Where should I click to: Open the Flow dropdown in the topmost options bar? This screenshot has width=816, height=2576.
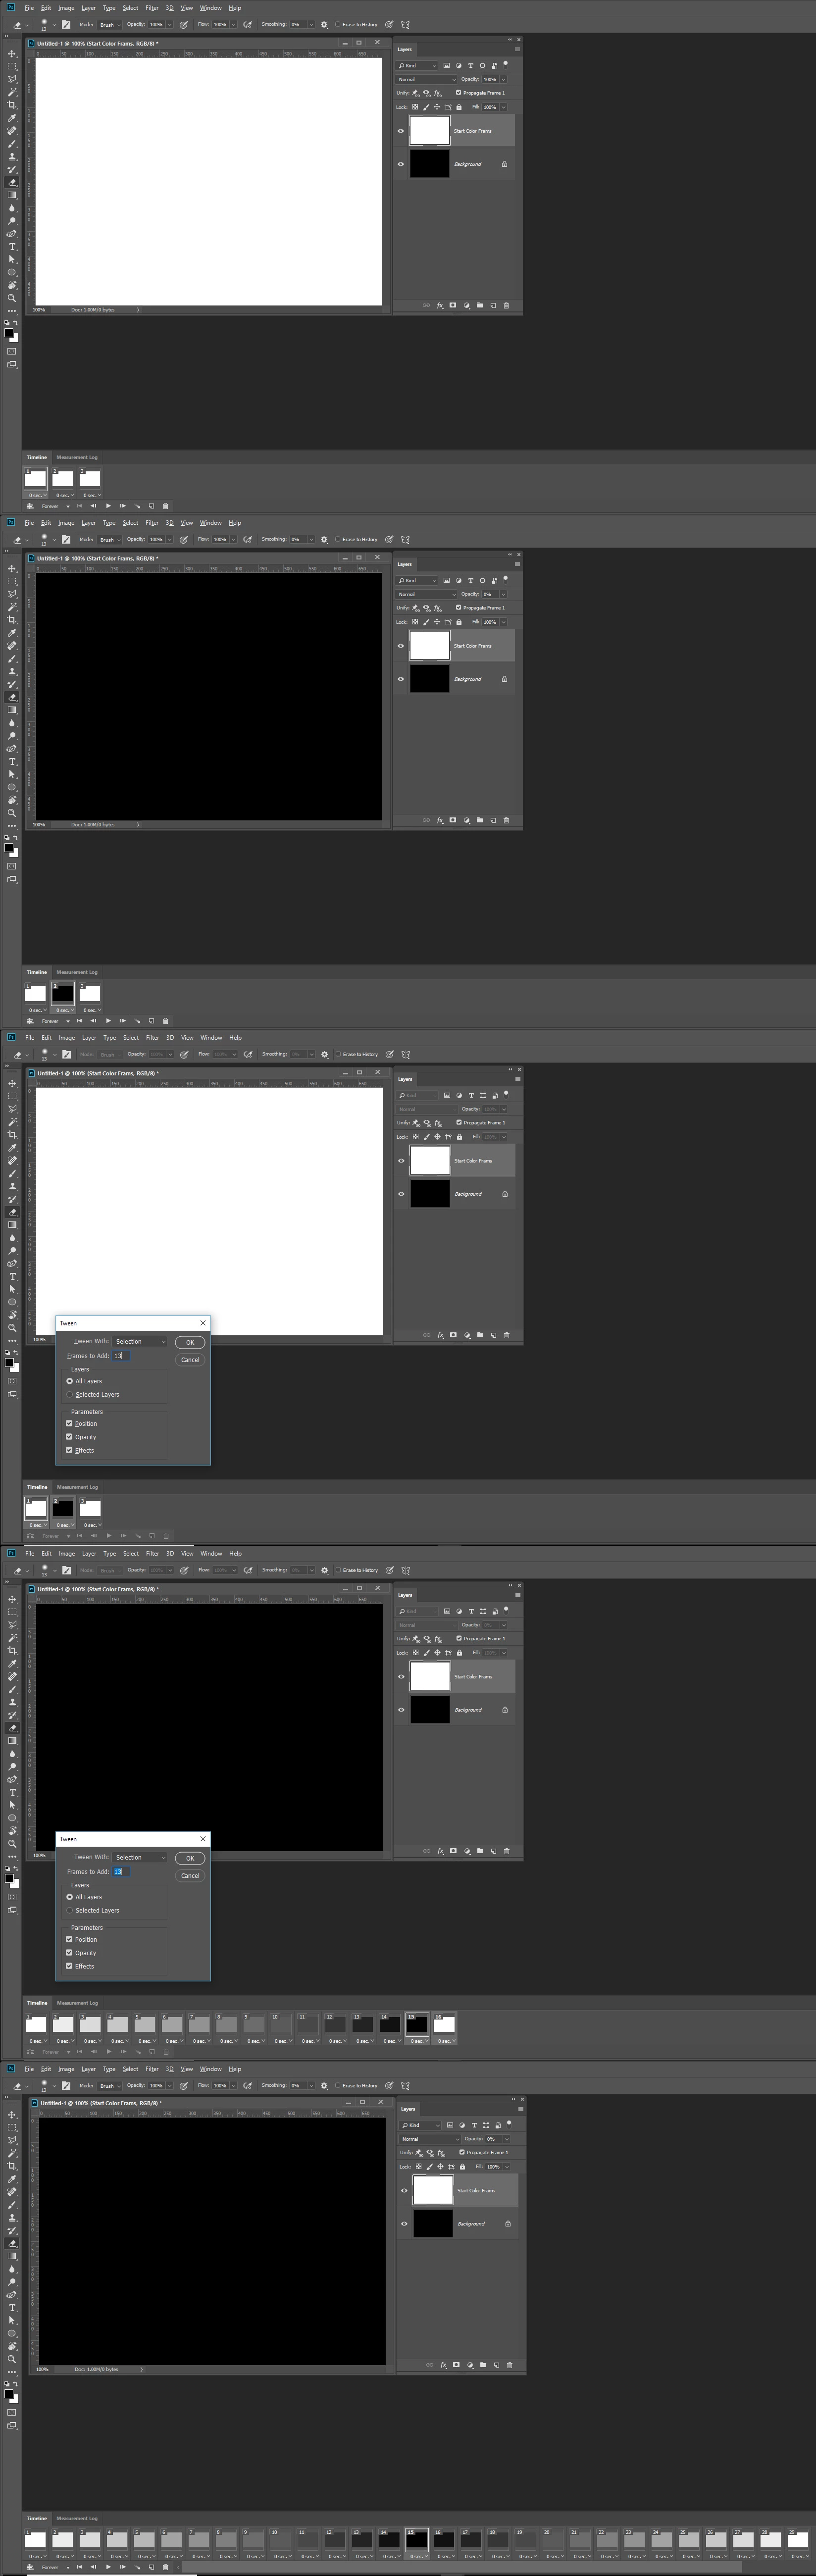(x=234, y=24)
